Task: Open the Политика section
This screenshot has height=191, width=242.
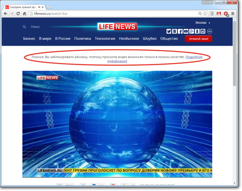Action: (x=83, y=39)
